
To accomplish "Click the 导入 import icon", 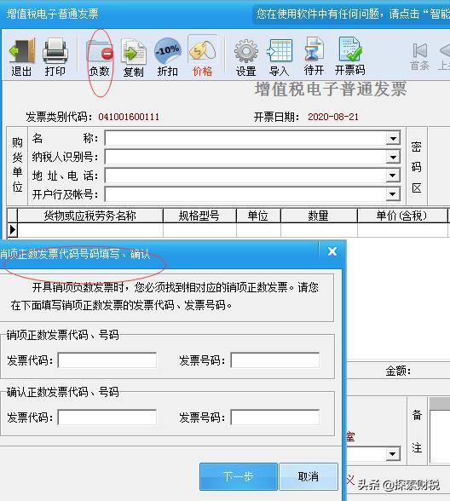I will (279, 58).
